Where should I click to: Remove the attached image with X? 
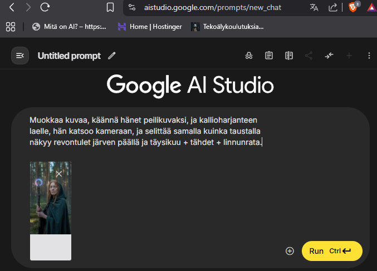59,174
